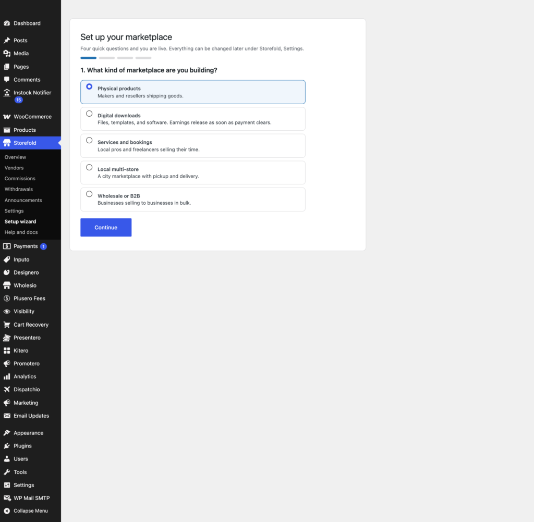Click the Appearance paintbrush icon
The image size is (534, 522).
tap(7, 433)
